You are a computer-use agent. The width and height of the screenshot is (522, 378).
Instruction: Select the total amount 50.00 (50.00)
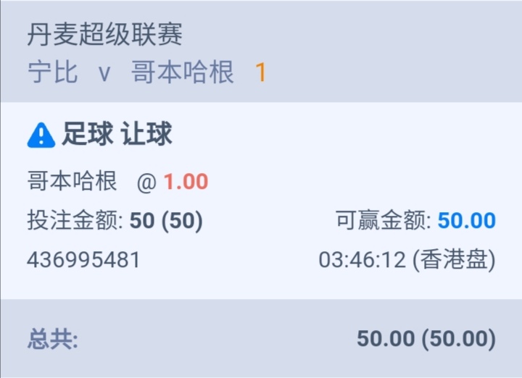tap(426, 338)
